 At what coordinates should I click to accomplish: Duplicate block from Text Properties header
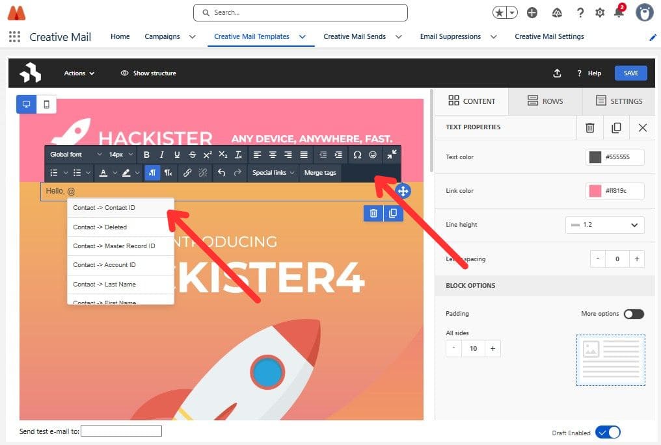616,127
